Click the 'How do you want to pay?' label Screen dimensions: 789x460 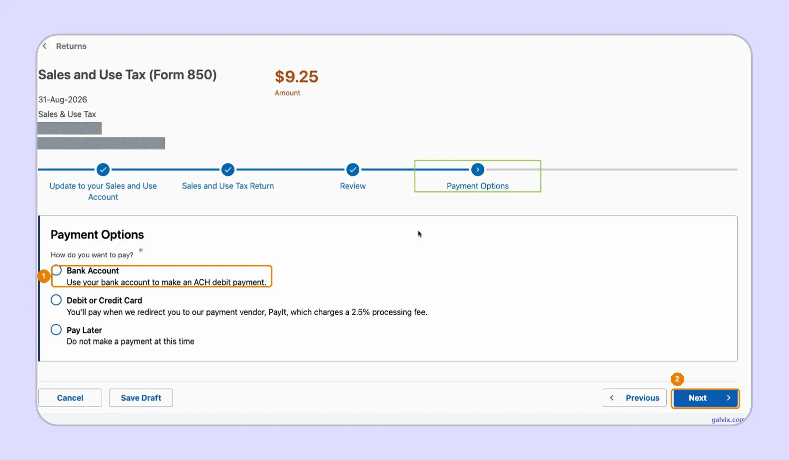[x=92, y=255]
